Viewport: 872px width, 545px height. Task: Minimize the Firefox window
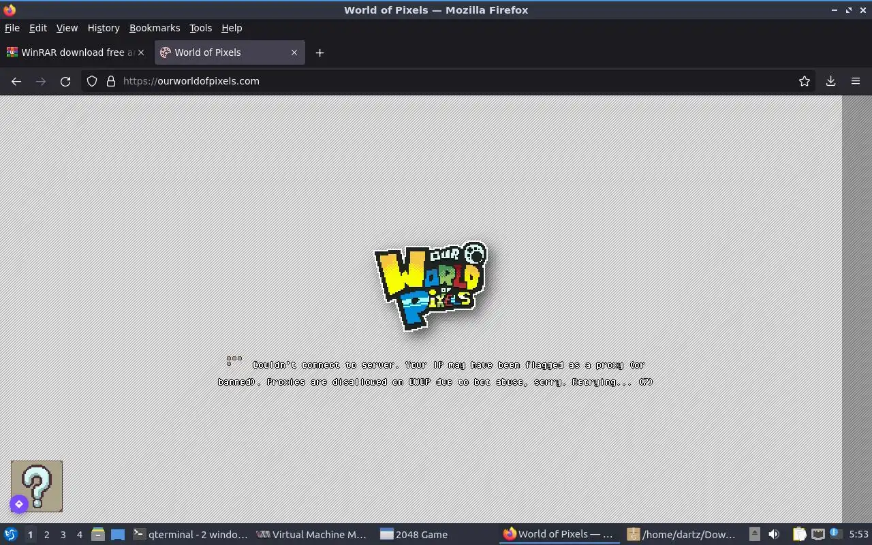coord(835,10)
